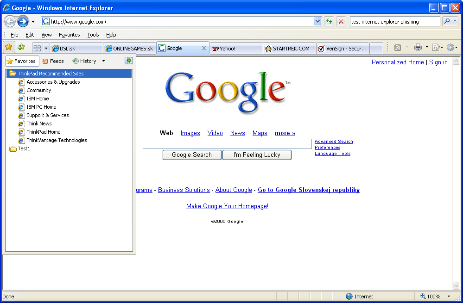Viewport: 463px width, 303px height.
Task: Open the Print options dropdown arrow
Action: coord(427,48)
